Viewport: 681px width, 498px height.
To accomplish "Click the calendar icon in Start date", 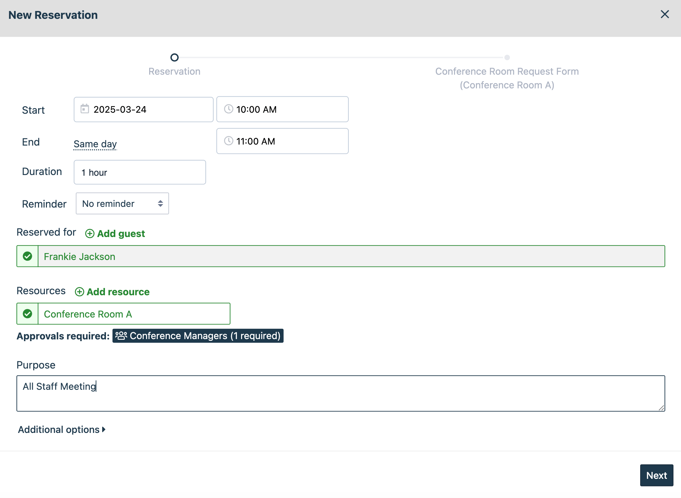I will (85, 109).
